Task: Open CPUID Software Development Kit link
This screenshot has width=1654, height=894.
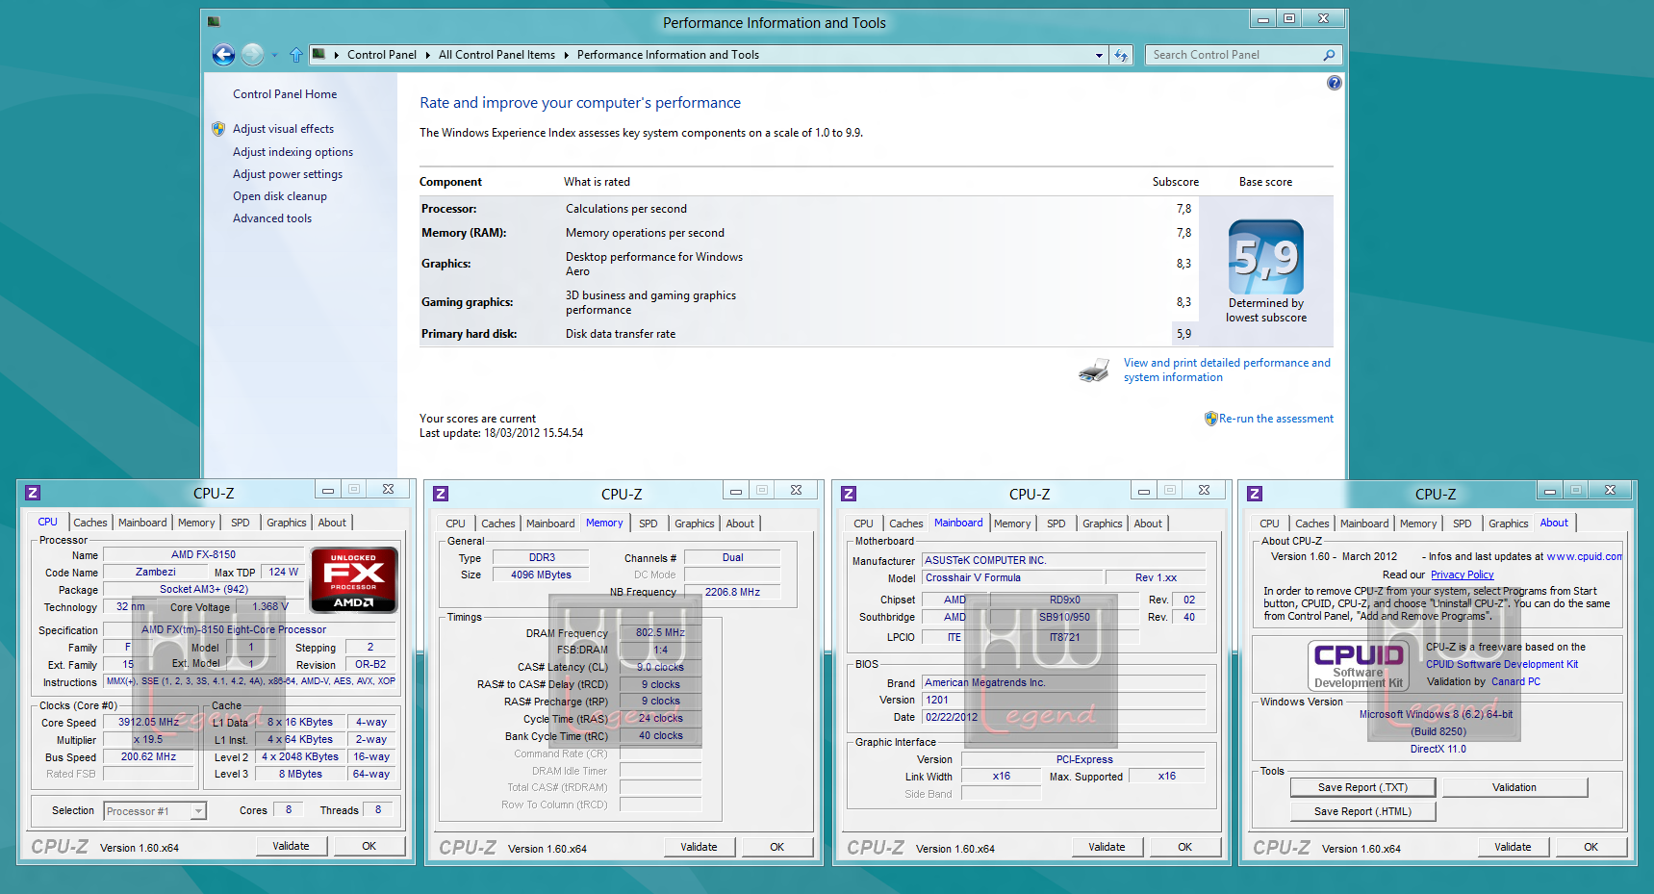Action: (1502, 664)
